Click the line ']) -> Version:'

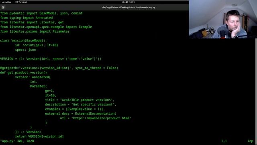(28, 132)
